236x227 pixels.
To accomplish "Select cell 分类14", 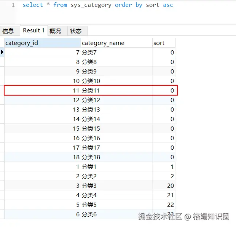I will 116,119.
